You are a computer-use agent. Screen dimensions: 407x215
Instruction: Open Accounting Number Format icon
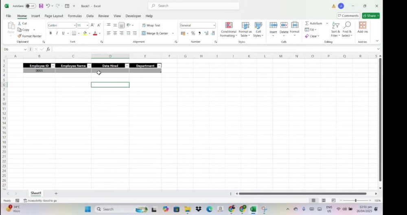pyautogui.click(x=183, y=33)
